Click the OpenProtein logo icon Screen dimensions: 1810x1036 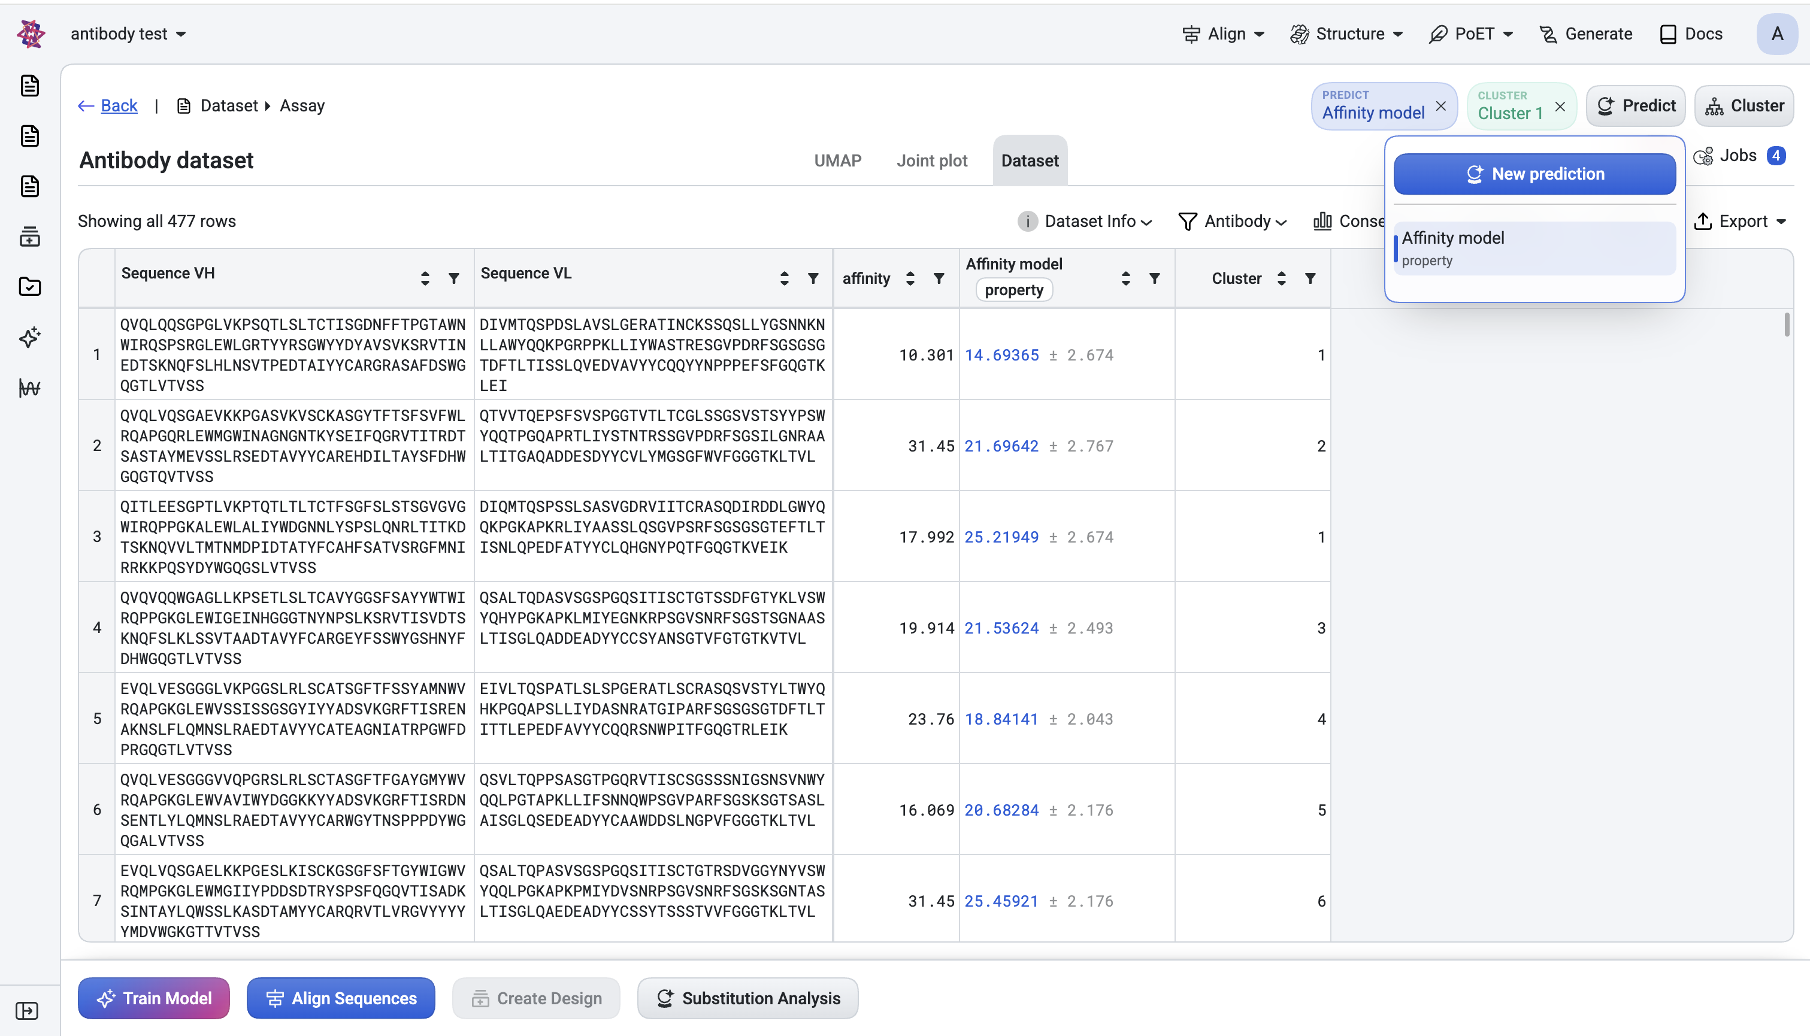click(x=31, y=34)
